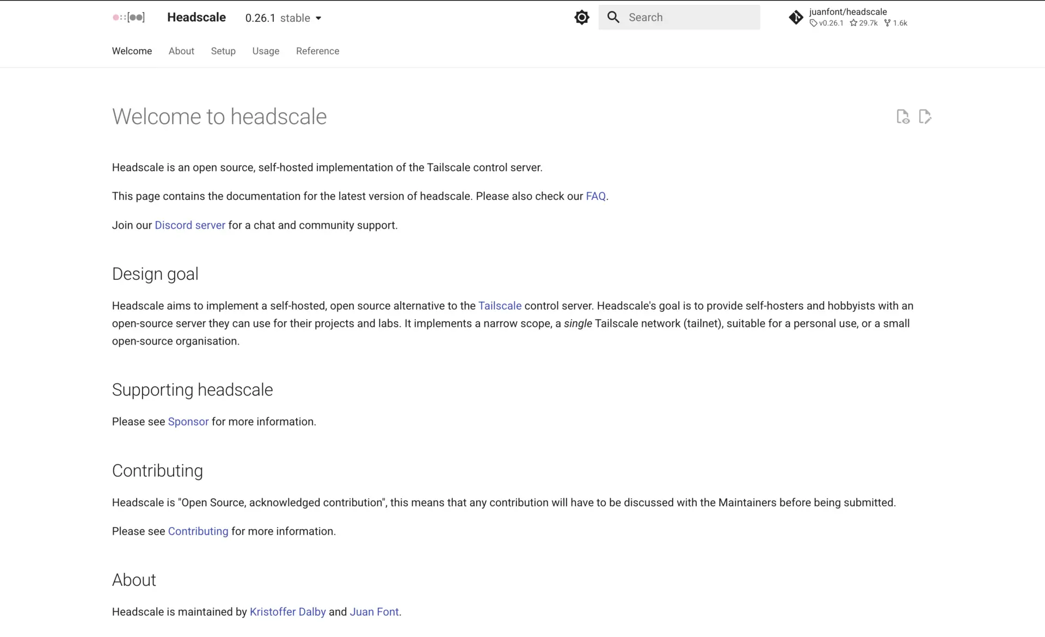Viewport: 1045px width, 637px height.
Task: Open the Juan Font link
Action: [374, 612]
